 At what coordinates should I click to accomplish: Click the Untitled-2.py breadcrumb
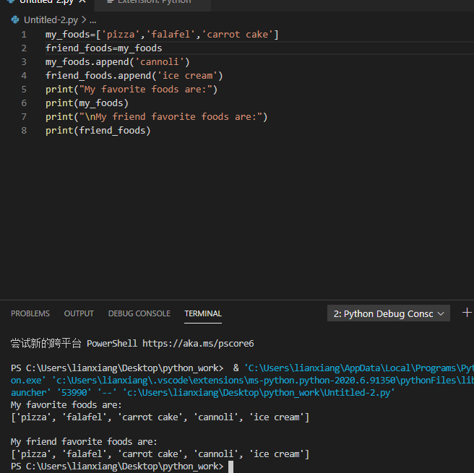tap(51, 20)
